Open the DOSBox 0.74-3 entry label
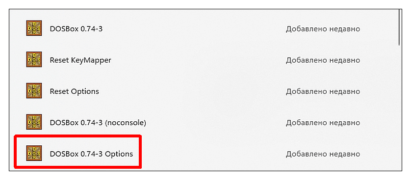This screenshot has width=411, height=180. [76, 29]
